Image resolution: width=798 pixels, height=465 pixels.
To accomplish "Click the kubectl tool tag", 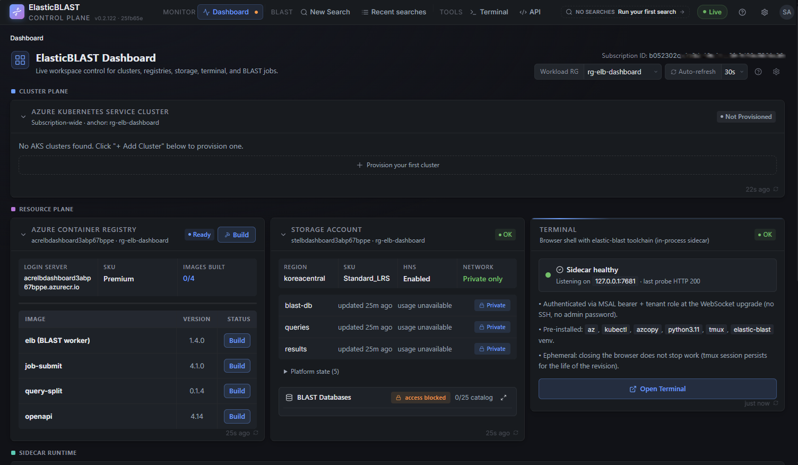I will coord(615,330).
